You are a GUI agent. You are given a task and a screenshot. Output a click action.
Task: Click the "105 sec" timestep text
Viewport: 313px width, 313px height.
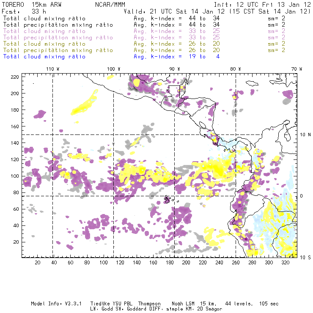click(269, 304)
